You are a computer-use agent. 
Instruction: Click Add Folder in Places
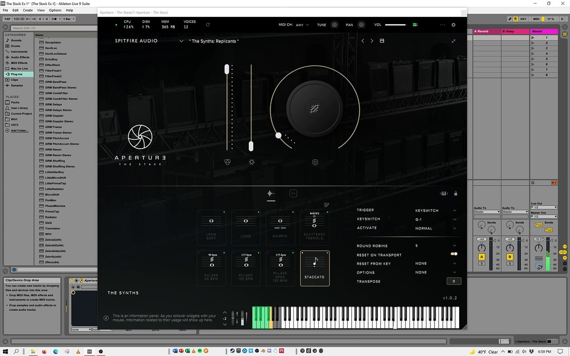click(19, 131)
